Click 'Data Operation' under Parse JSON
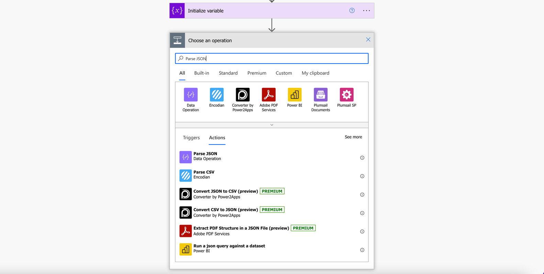The image size is (544, 274). pyautogui.click(x=207, y=159)
